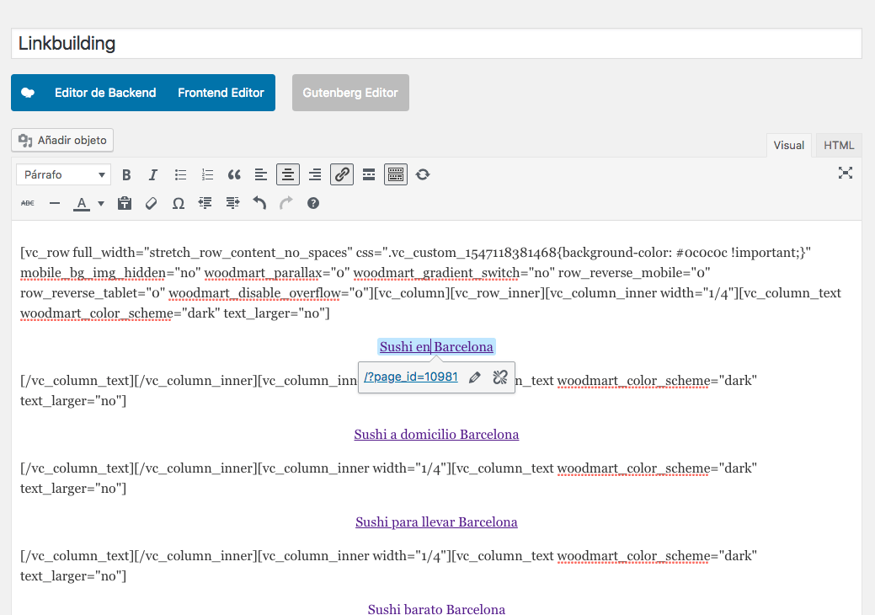Viewport: 875px width, 615px height.
Task: Click the Linkbuilding title field
Action: pos(436,44)
